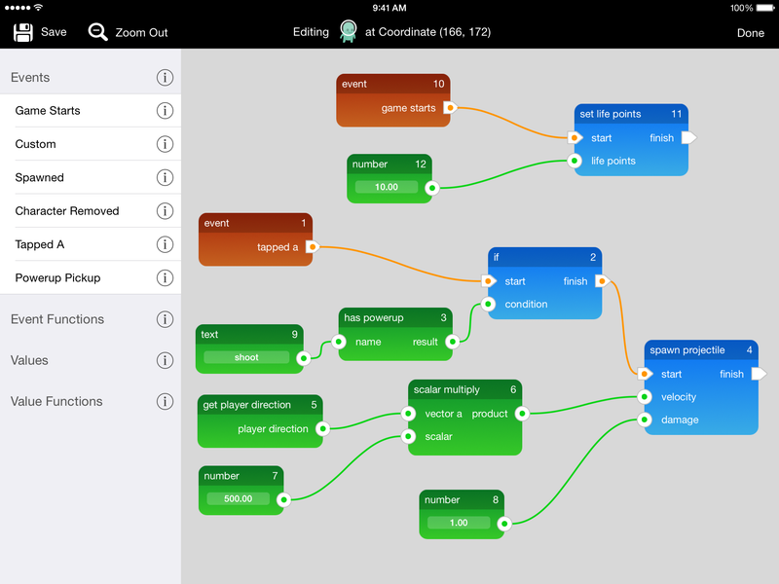
Task: Tap the Save button label
Action: point(54,32)
